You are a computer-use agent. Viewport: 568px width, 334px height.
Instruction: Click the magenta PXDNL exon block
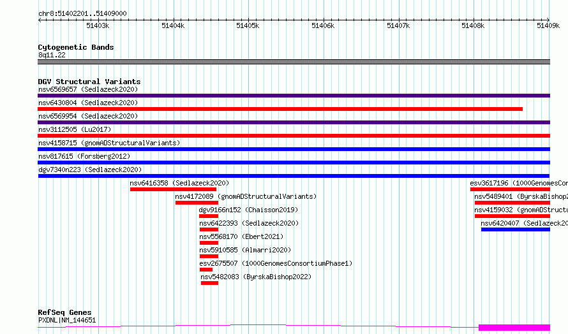click(514, 328)
